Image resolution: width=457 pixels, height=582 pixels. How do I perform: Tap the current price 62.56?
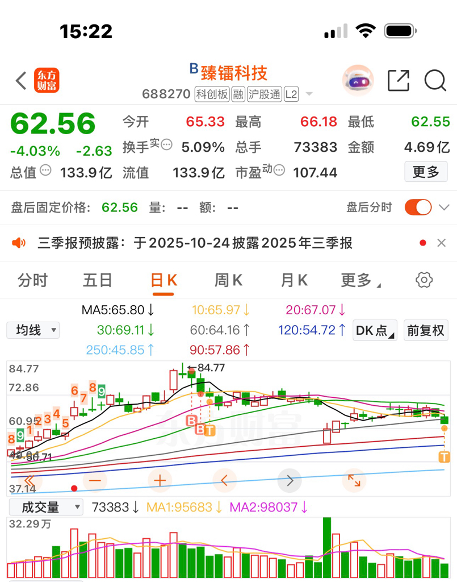point(53,123)
